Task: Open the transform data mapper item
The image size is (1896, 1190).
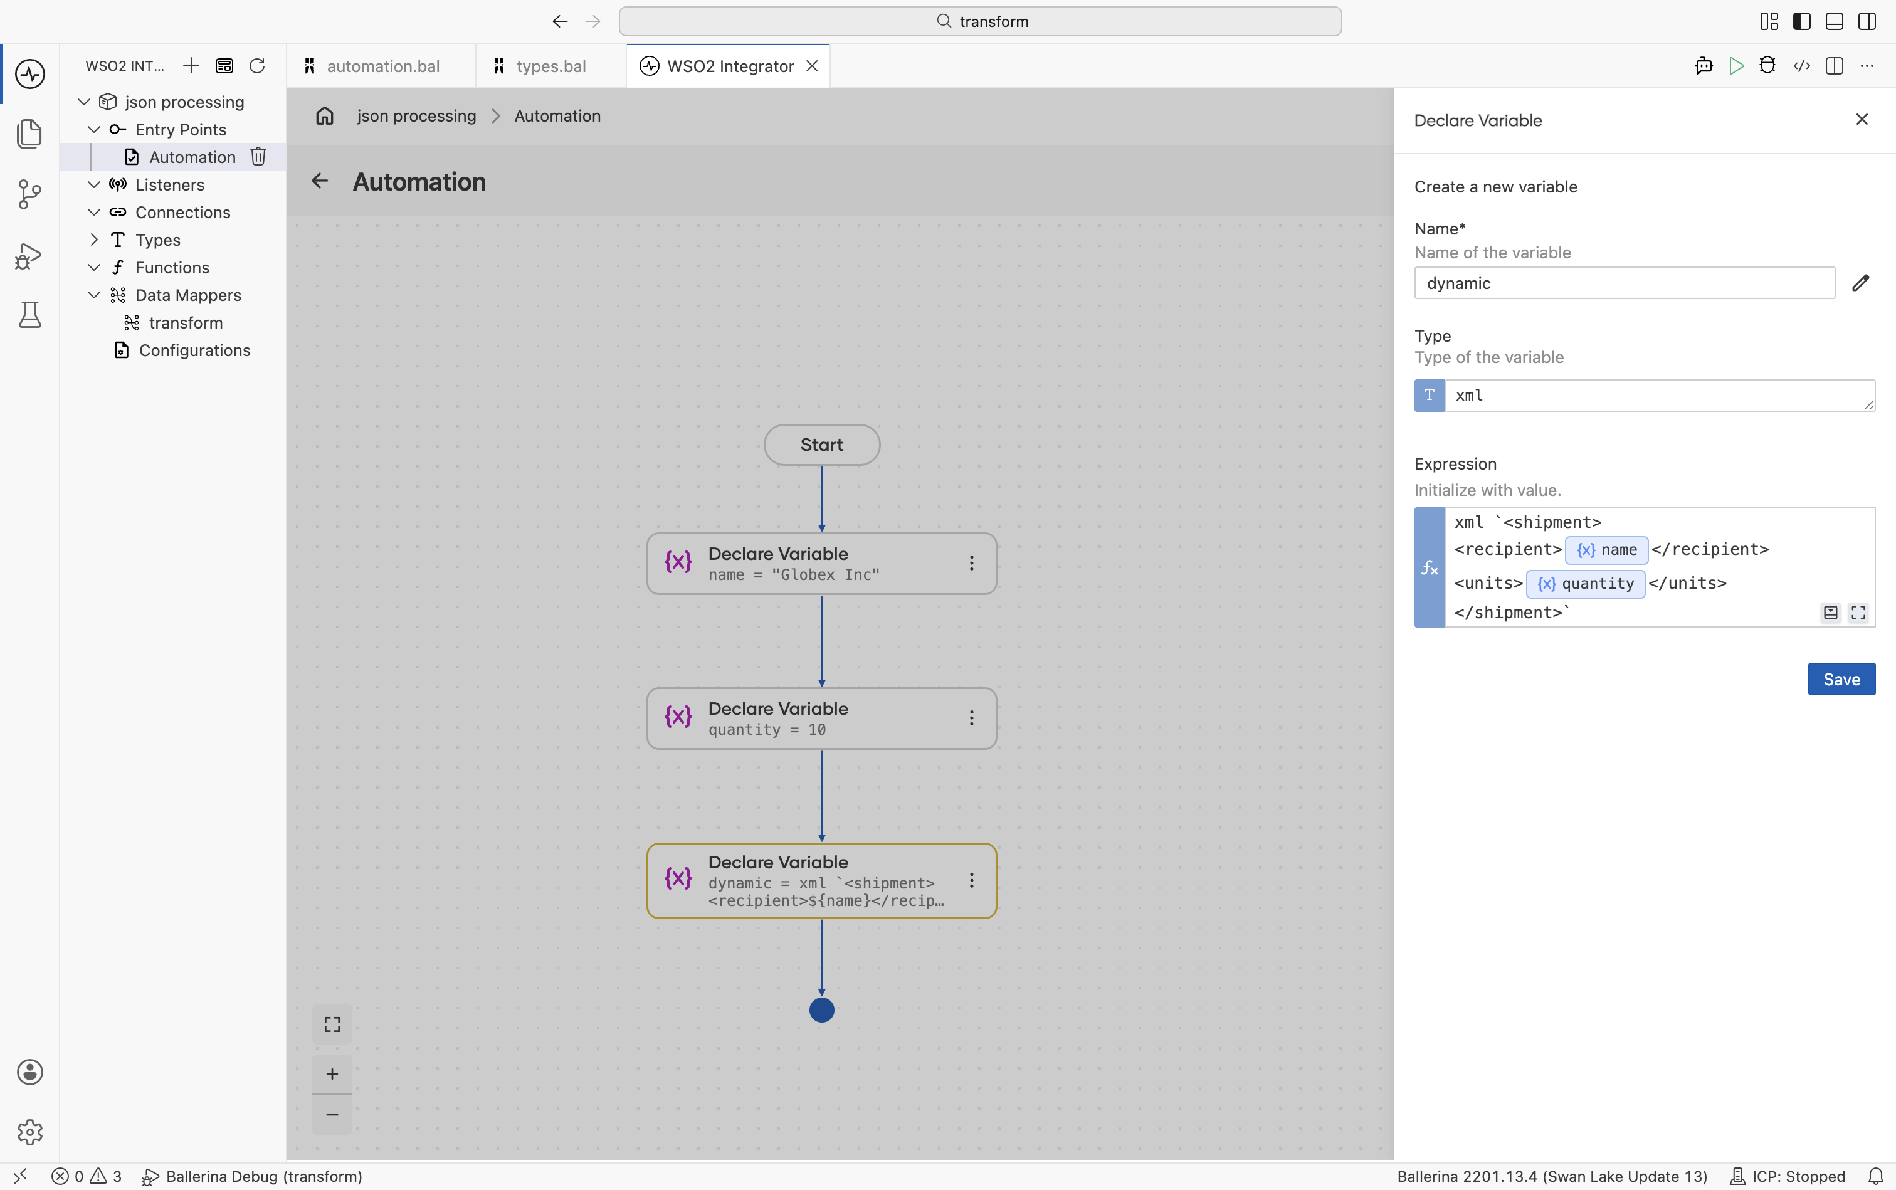Action: (x=186, y=323)
